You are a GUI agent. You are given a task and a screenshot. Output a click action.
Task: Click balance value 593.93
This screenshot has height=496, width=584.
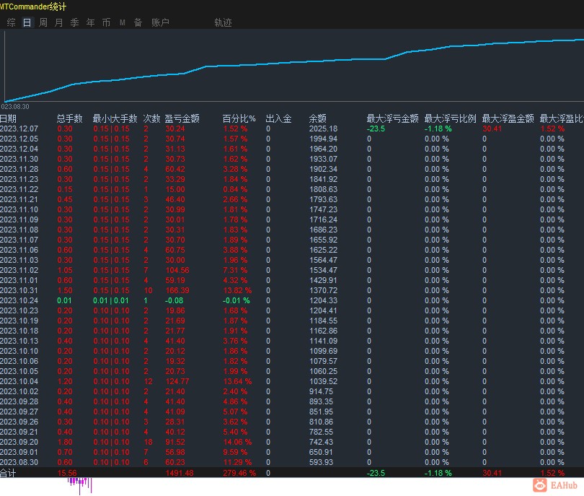click(321, 462)
